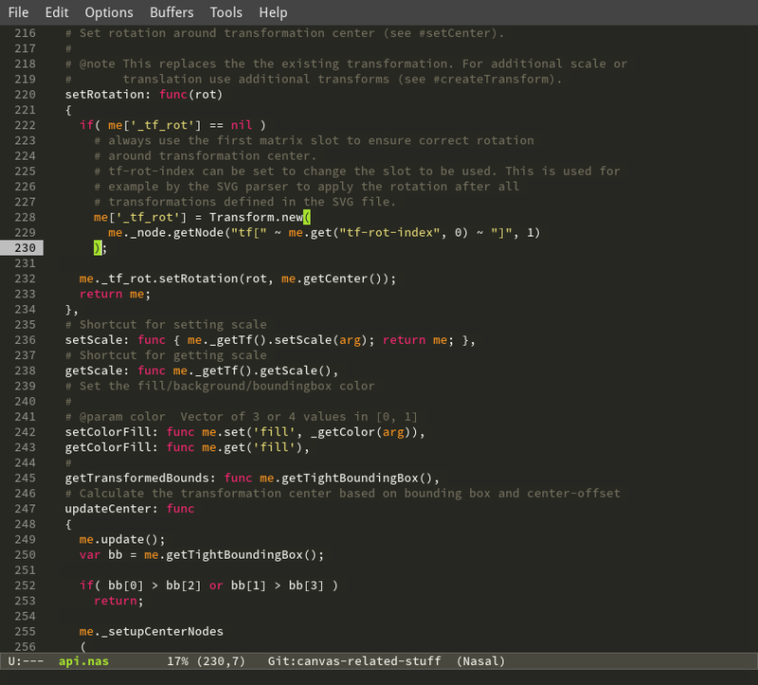Open the Tools menu
The width and height of the screenshot is (758, 685).
(x=226, y=12)
